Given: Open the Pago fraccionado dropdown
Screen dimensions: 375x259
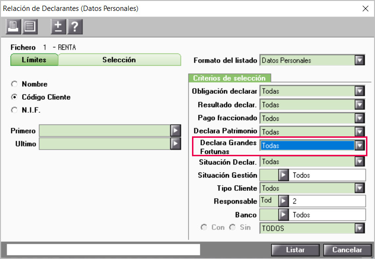Looking at the screenshot, I should coord(359,118).
